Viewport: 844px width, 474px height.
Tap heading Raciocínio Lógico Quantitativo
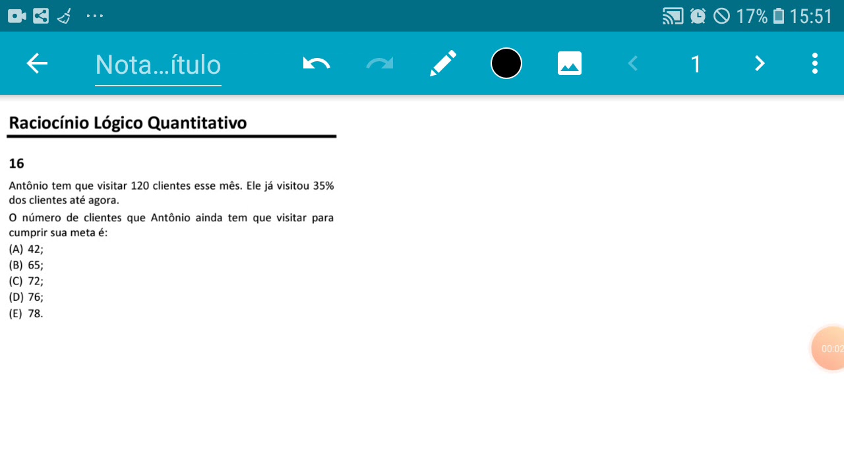click(128, 123)
